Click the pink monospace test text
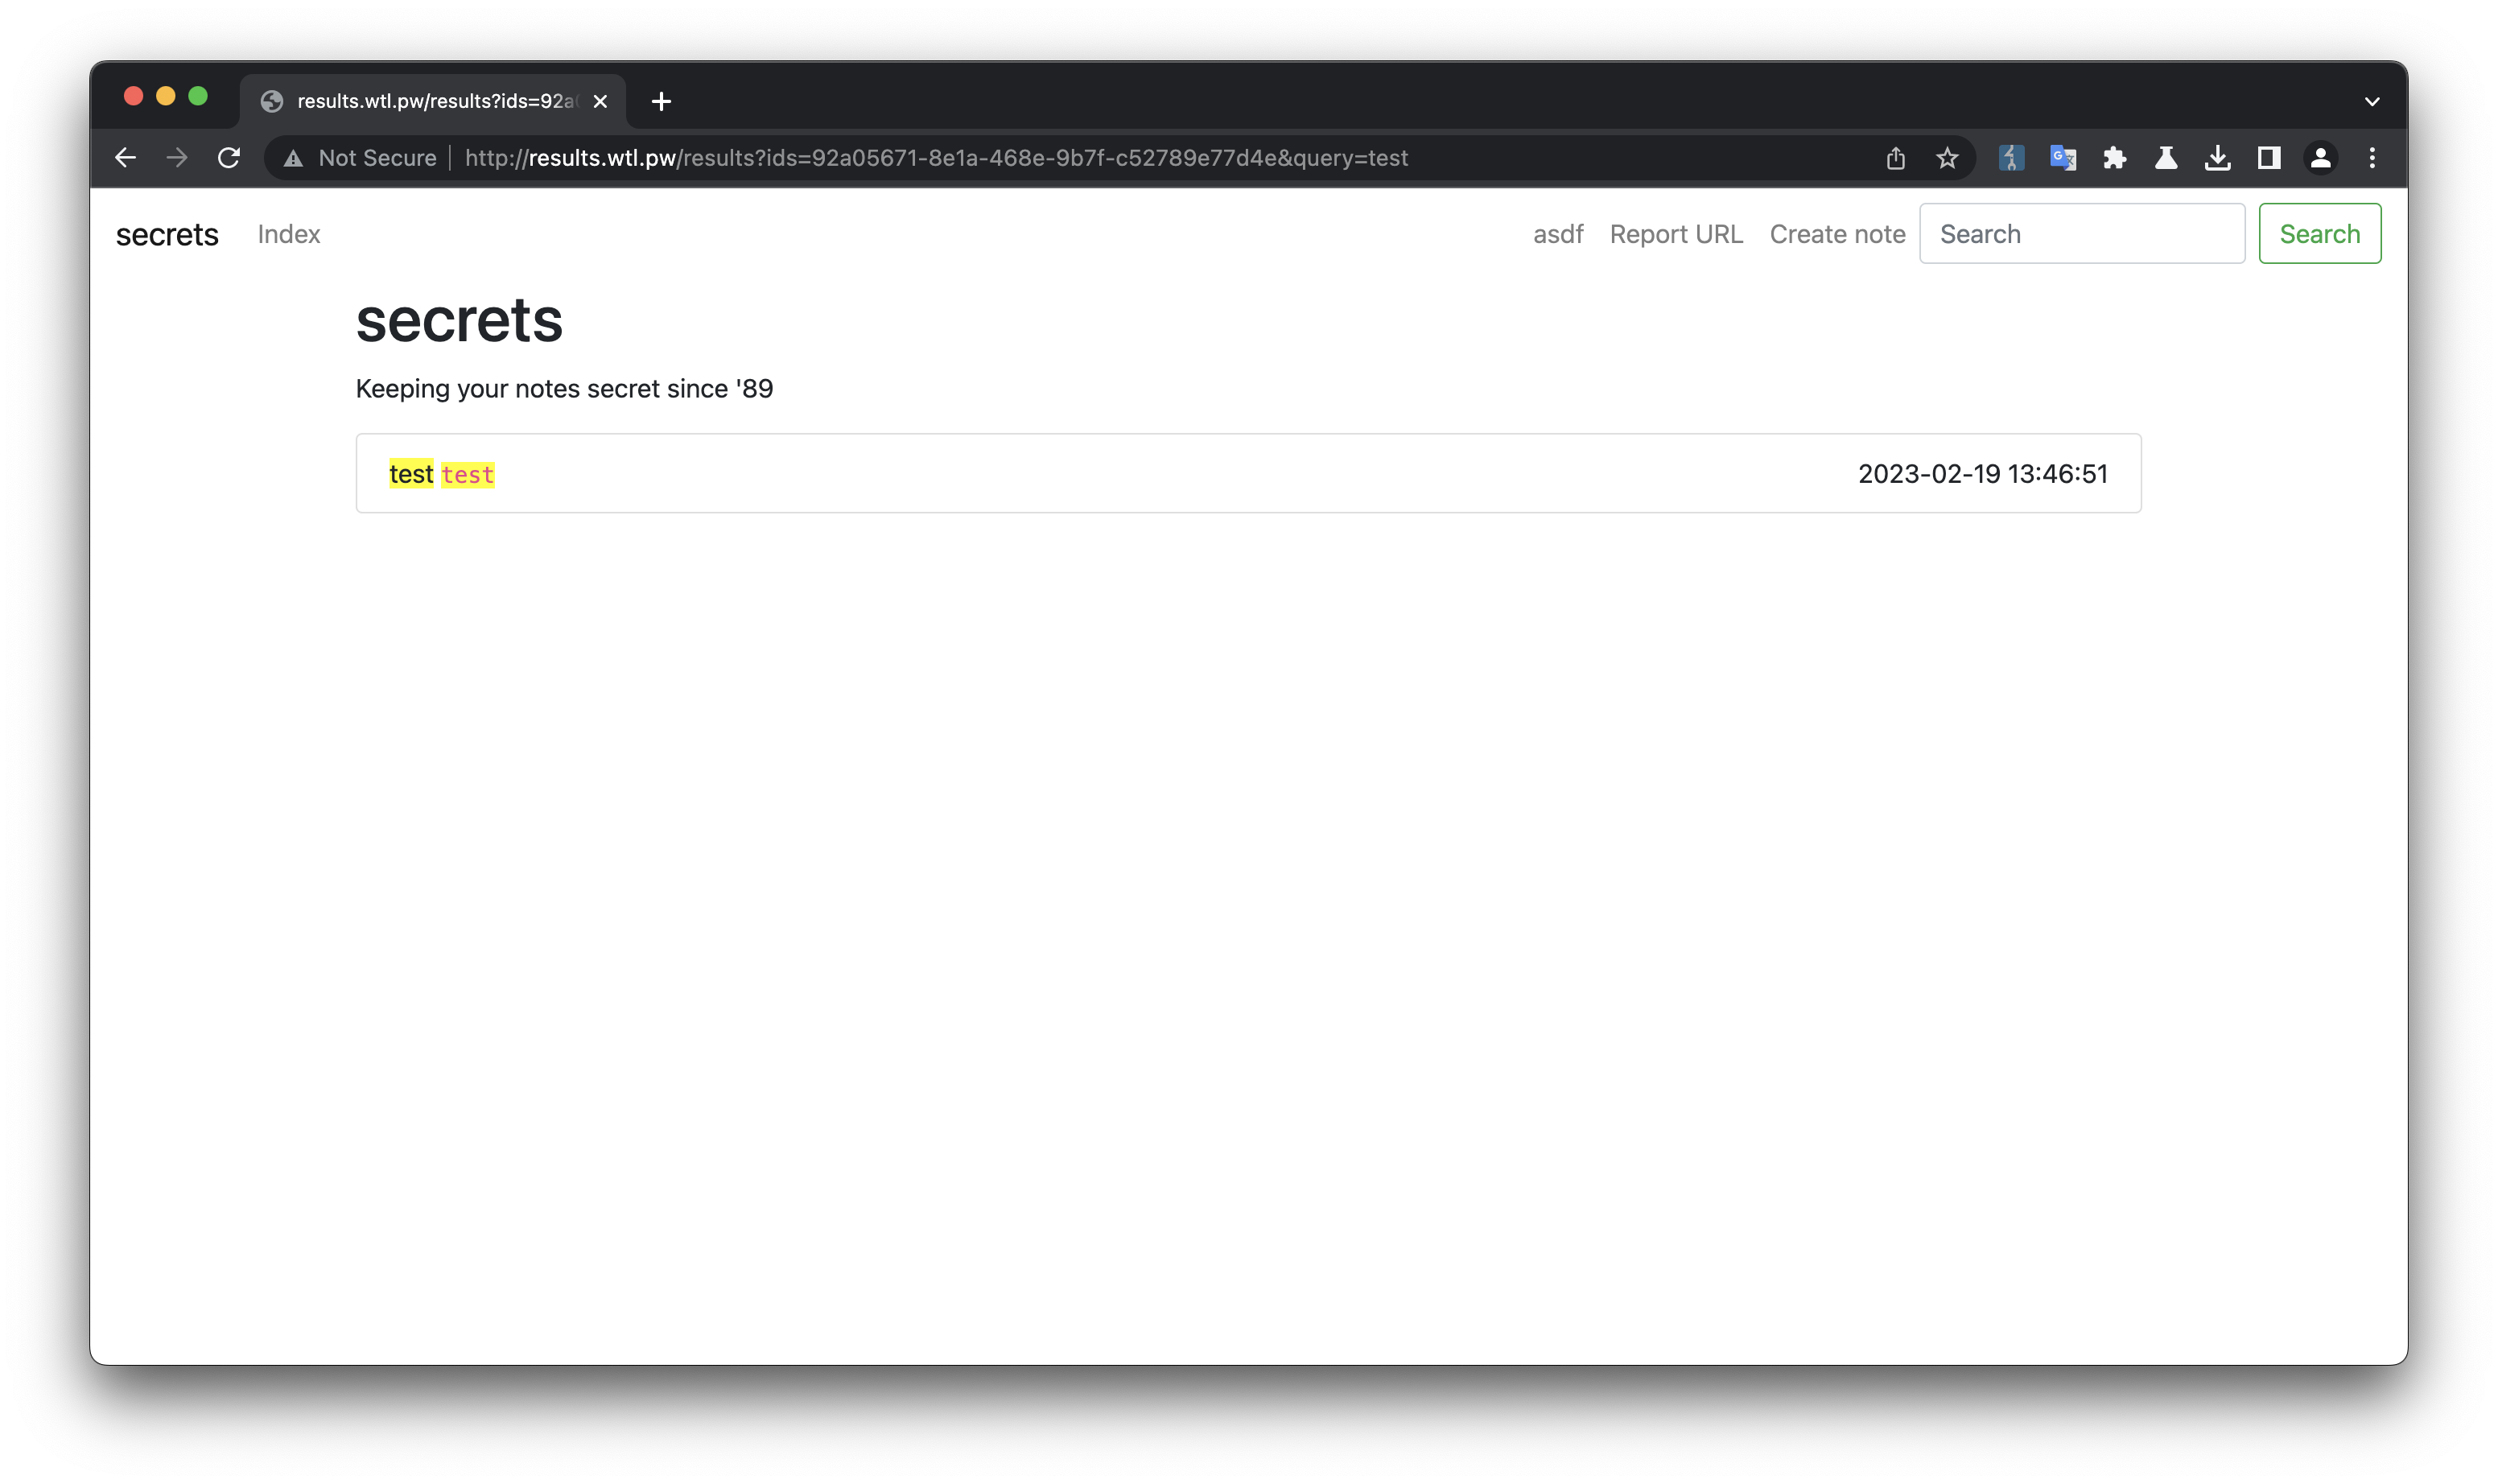The width and height of the screenshot is (2498, 1484). pos(468,475)
